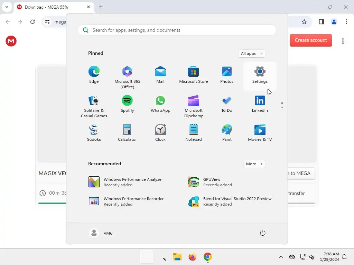This screenshot has width=354, height=265.
Task: Open the Chrome tab search dropdown
Action: coord(7,7)
